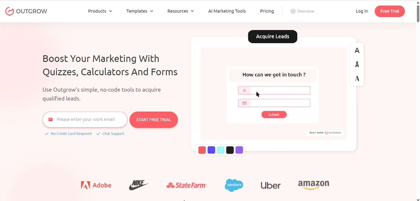Open the Templates dropdown menu
The image size is (420, 201).
[x=140, y=11]
